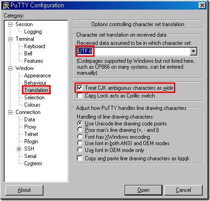210x201 pixels.
Task: Collapse the Connection tree node
Action: tap(10, 112)
